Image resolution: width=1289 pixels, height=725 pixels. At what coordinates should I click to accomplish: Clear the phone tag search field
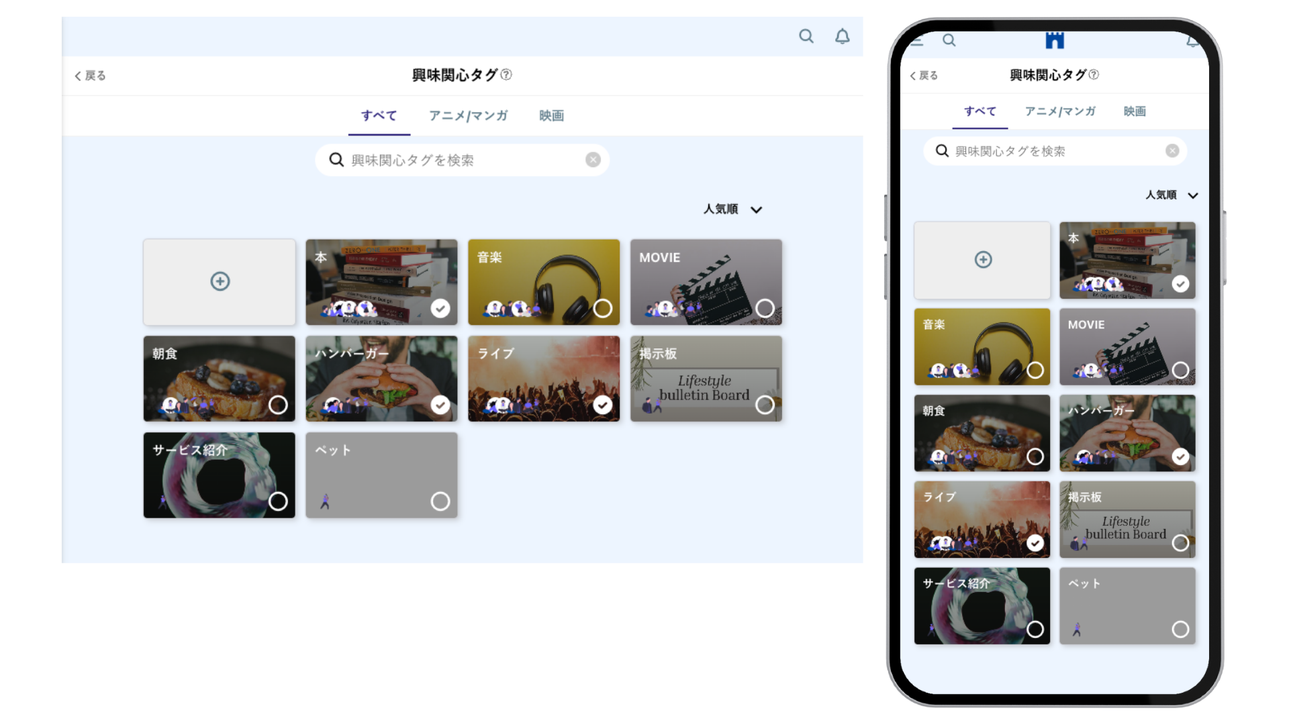pos(1172,151)
